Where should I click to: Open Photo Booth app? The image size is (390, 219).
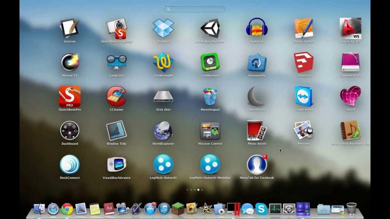[x=257, y=131]
